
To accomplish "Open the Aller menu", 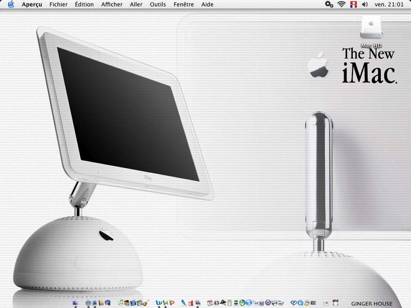I will 136,5.
